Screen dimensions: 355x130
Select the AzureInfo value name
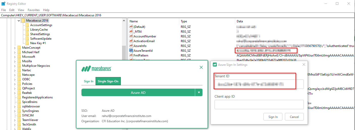click(x=140, y=46)
